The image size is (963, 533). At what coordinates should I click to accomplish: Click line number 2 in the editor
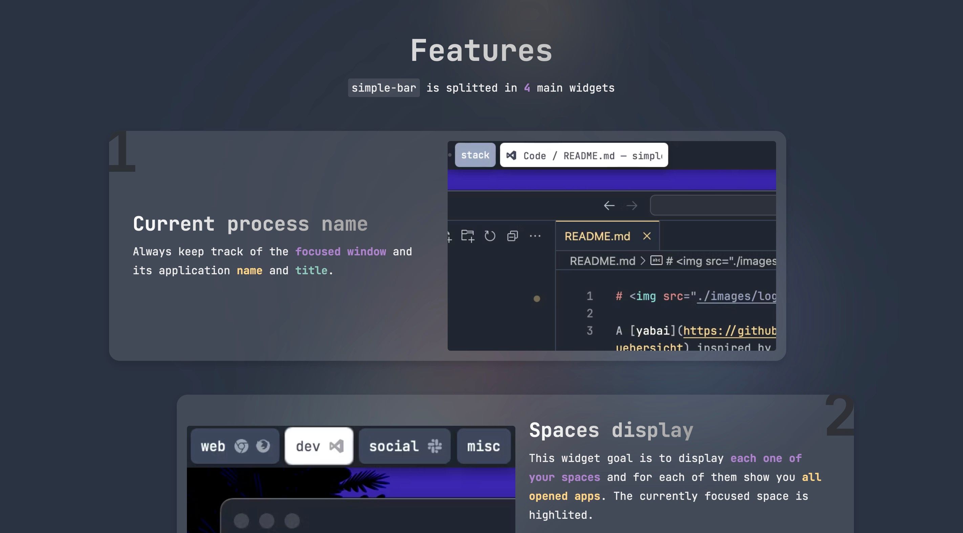590,314
